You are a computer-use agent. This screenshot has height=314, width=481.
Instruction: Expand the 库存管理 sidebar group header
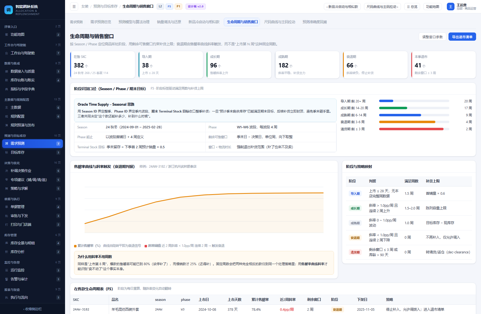[33, 235]
